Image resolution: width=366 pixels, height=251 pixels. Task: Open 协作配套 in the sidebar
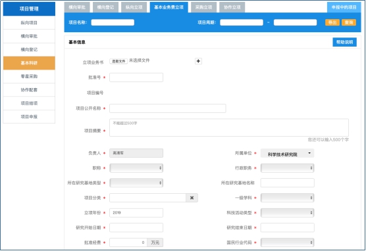pos(29,90)
